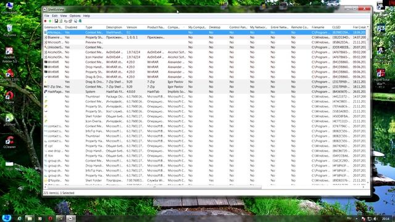Open the Help menu

click(x=86, y=16)
